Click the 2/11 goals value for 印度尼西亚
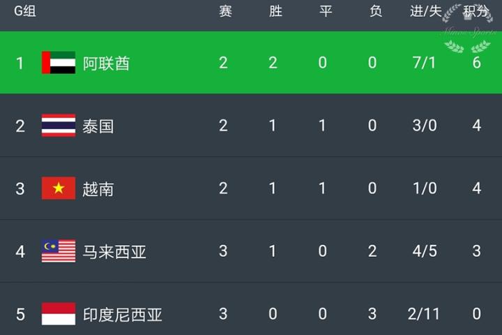Viewport: 502px width, 335px height. [425, 315]
